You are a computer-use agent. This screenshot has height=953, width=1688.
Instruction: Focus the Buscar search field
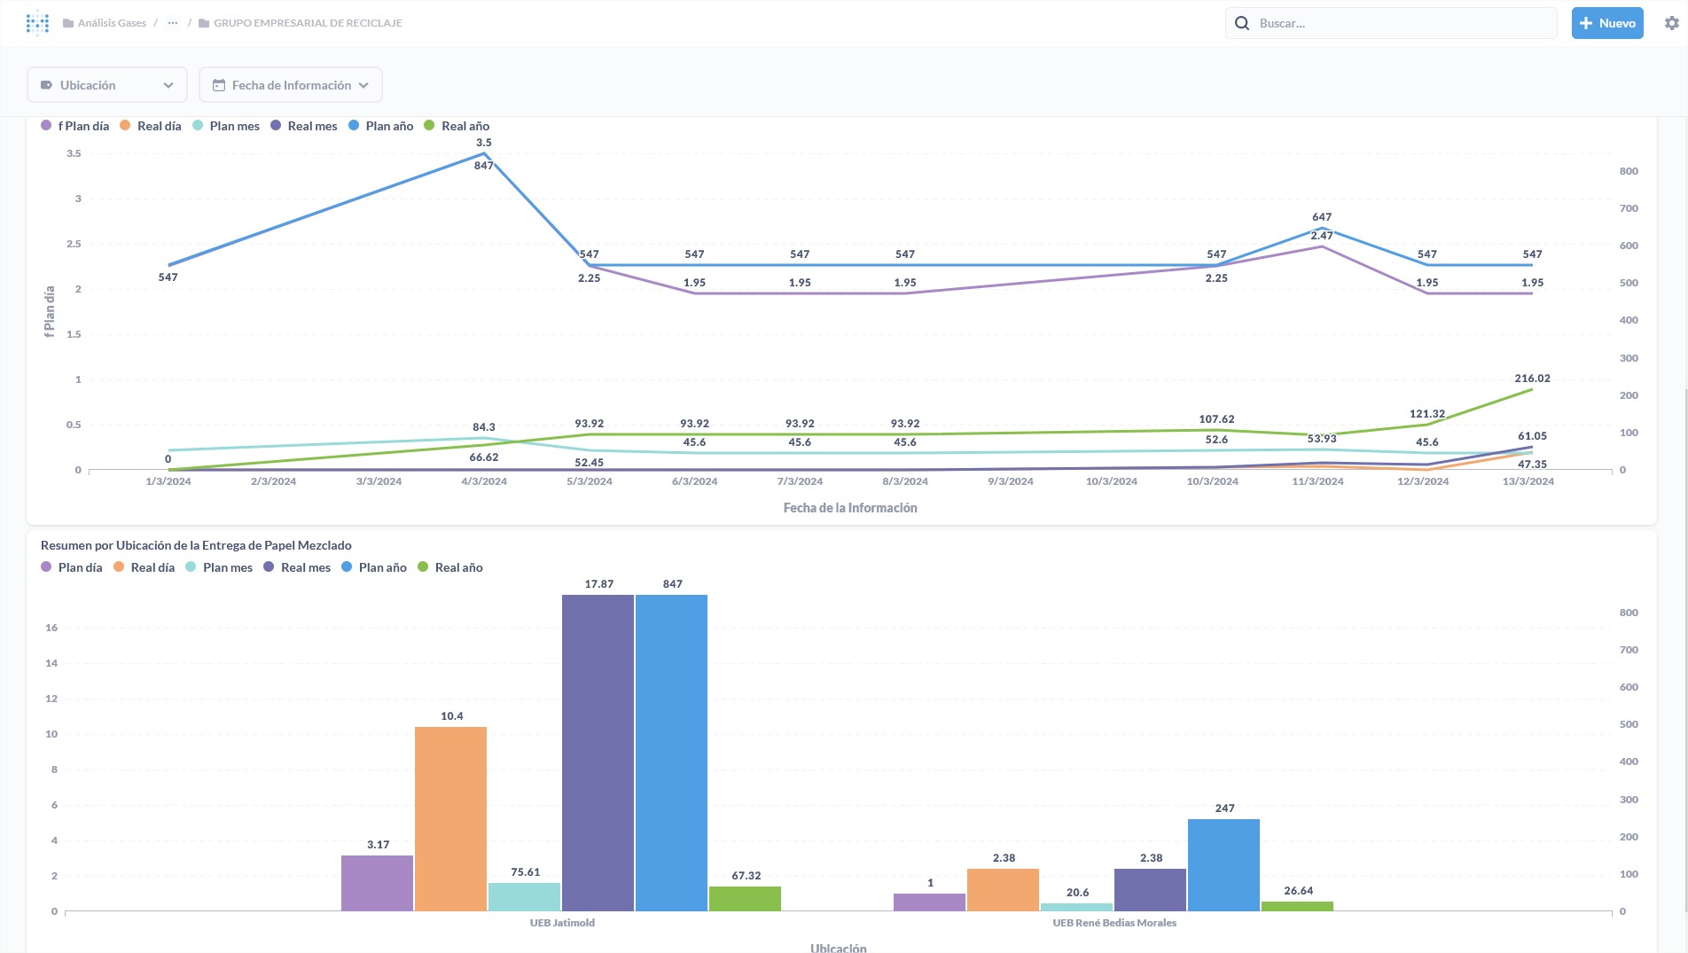click(1391, 23)
